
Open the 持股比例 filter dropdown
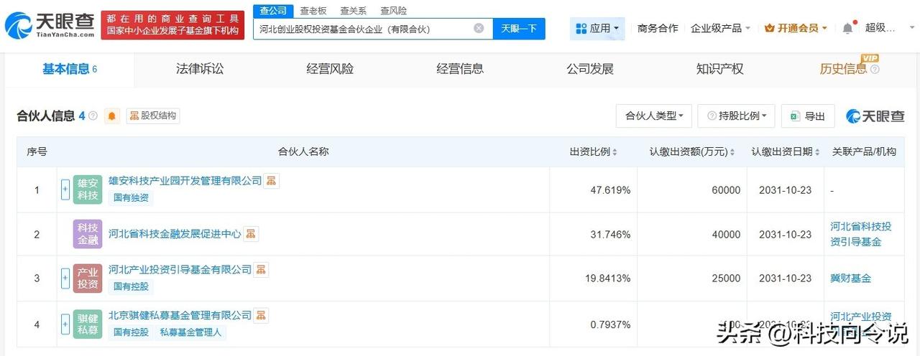(x=736, y=116)
